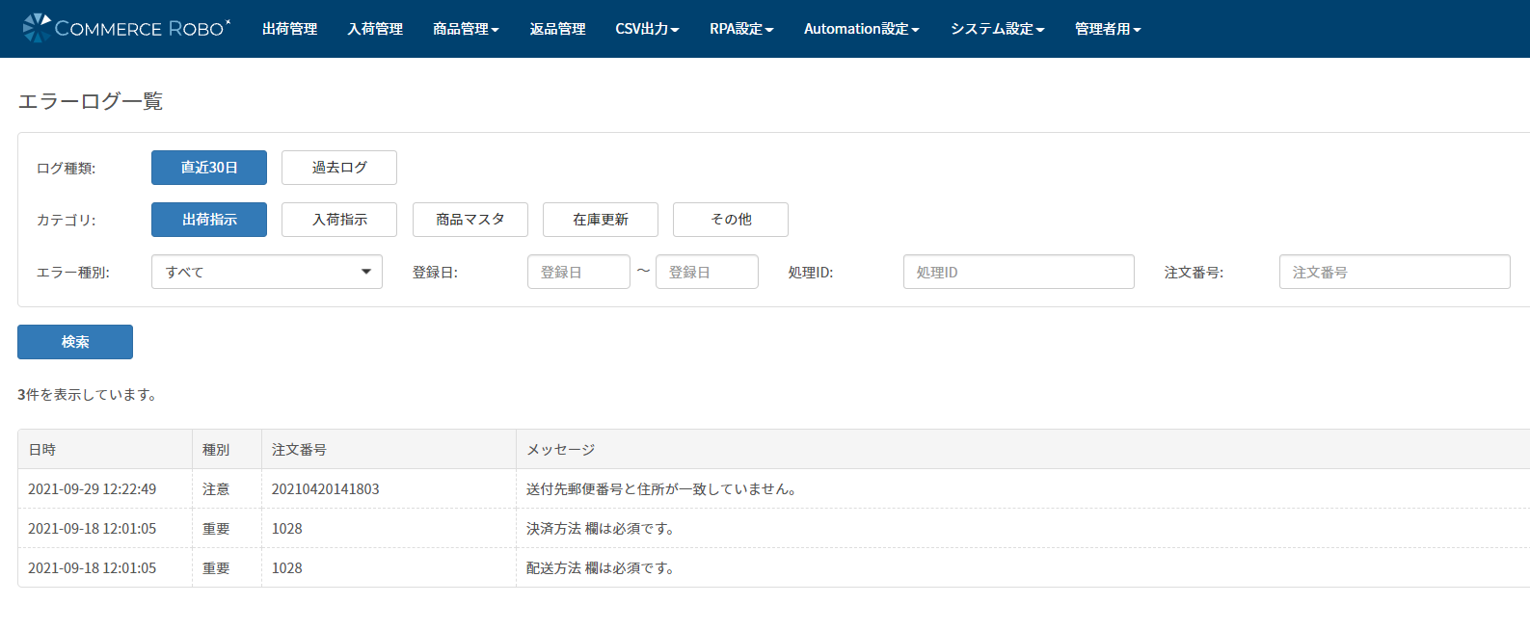Select the 過去ログ log type
The image size is (1530, 630).
point(339,168)
